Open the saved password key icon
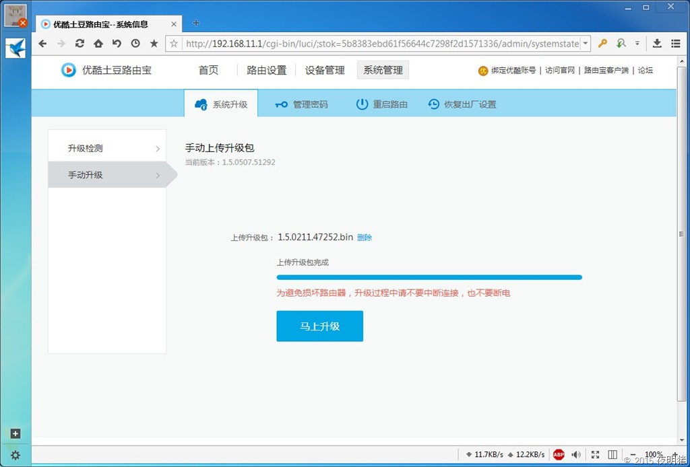The height and width of the screenshot is (467, 690). pyautogui.click(x=603, y=44)
